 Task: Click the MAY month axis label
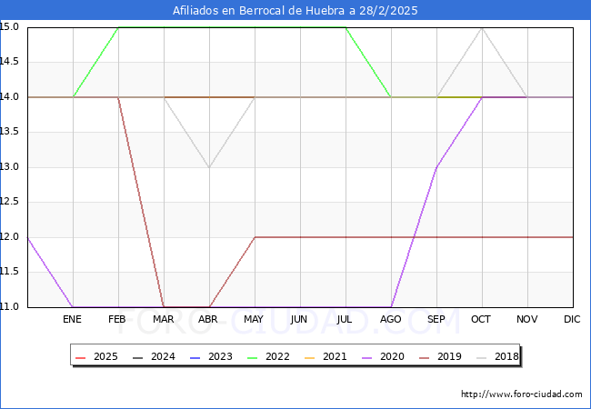(254, 319)
